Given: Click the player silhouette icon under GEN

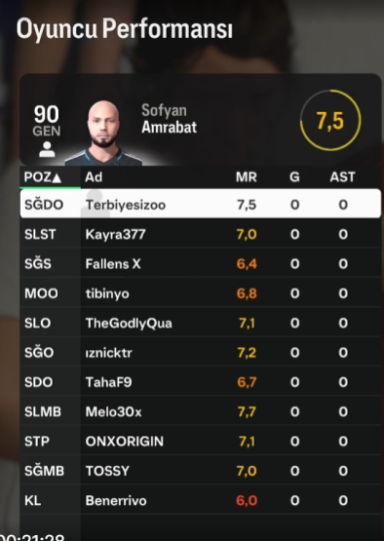Looking at the screenshot, I should point(47,149).
